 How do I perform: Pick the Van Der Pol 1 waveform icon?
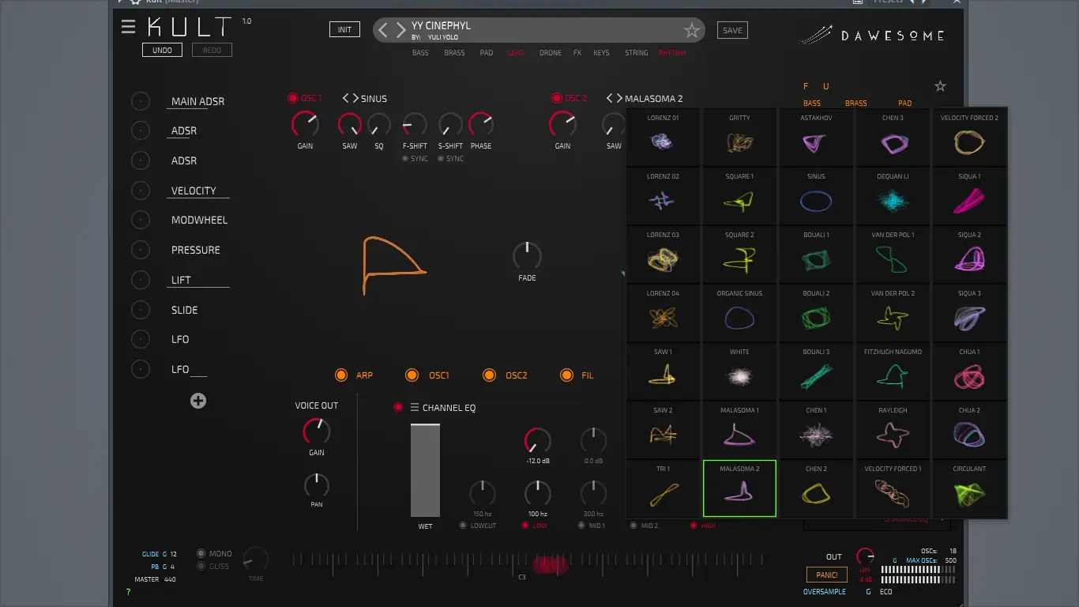[893, 260]
